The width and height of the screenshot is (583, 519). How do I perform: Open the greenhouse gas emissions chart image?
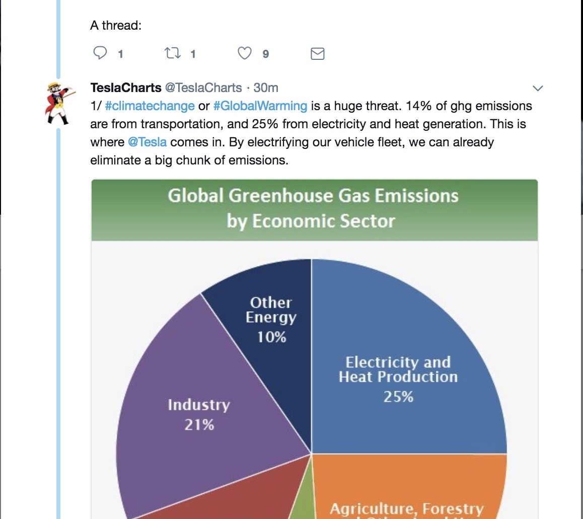pyautogui.click(x=315, y=349)
